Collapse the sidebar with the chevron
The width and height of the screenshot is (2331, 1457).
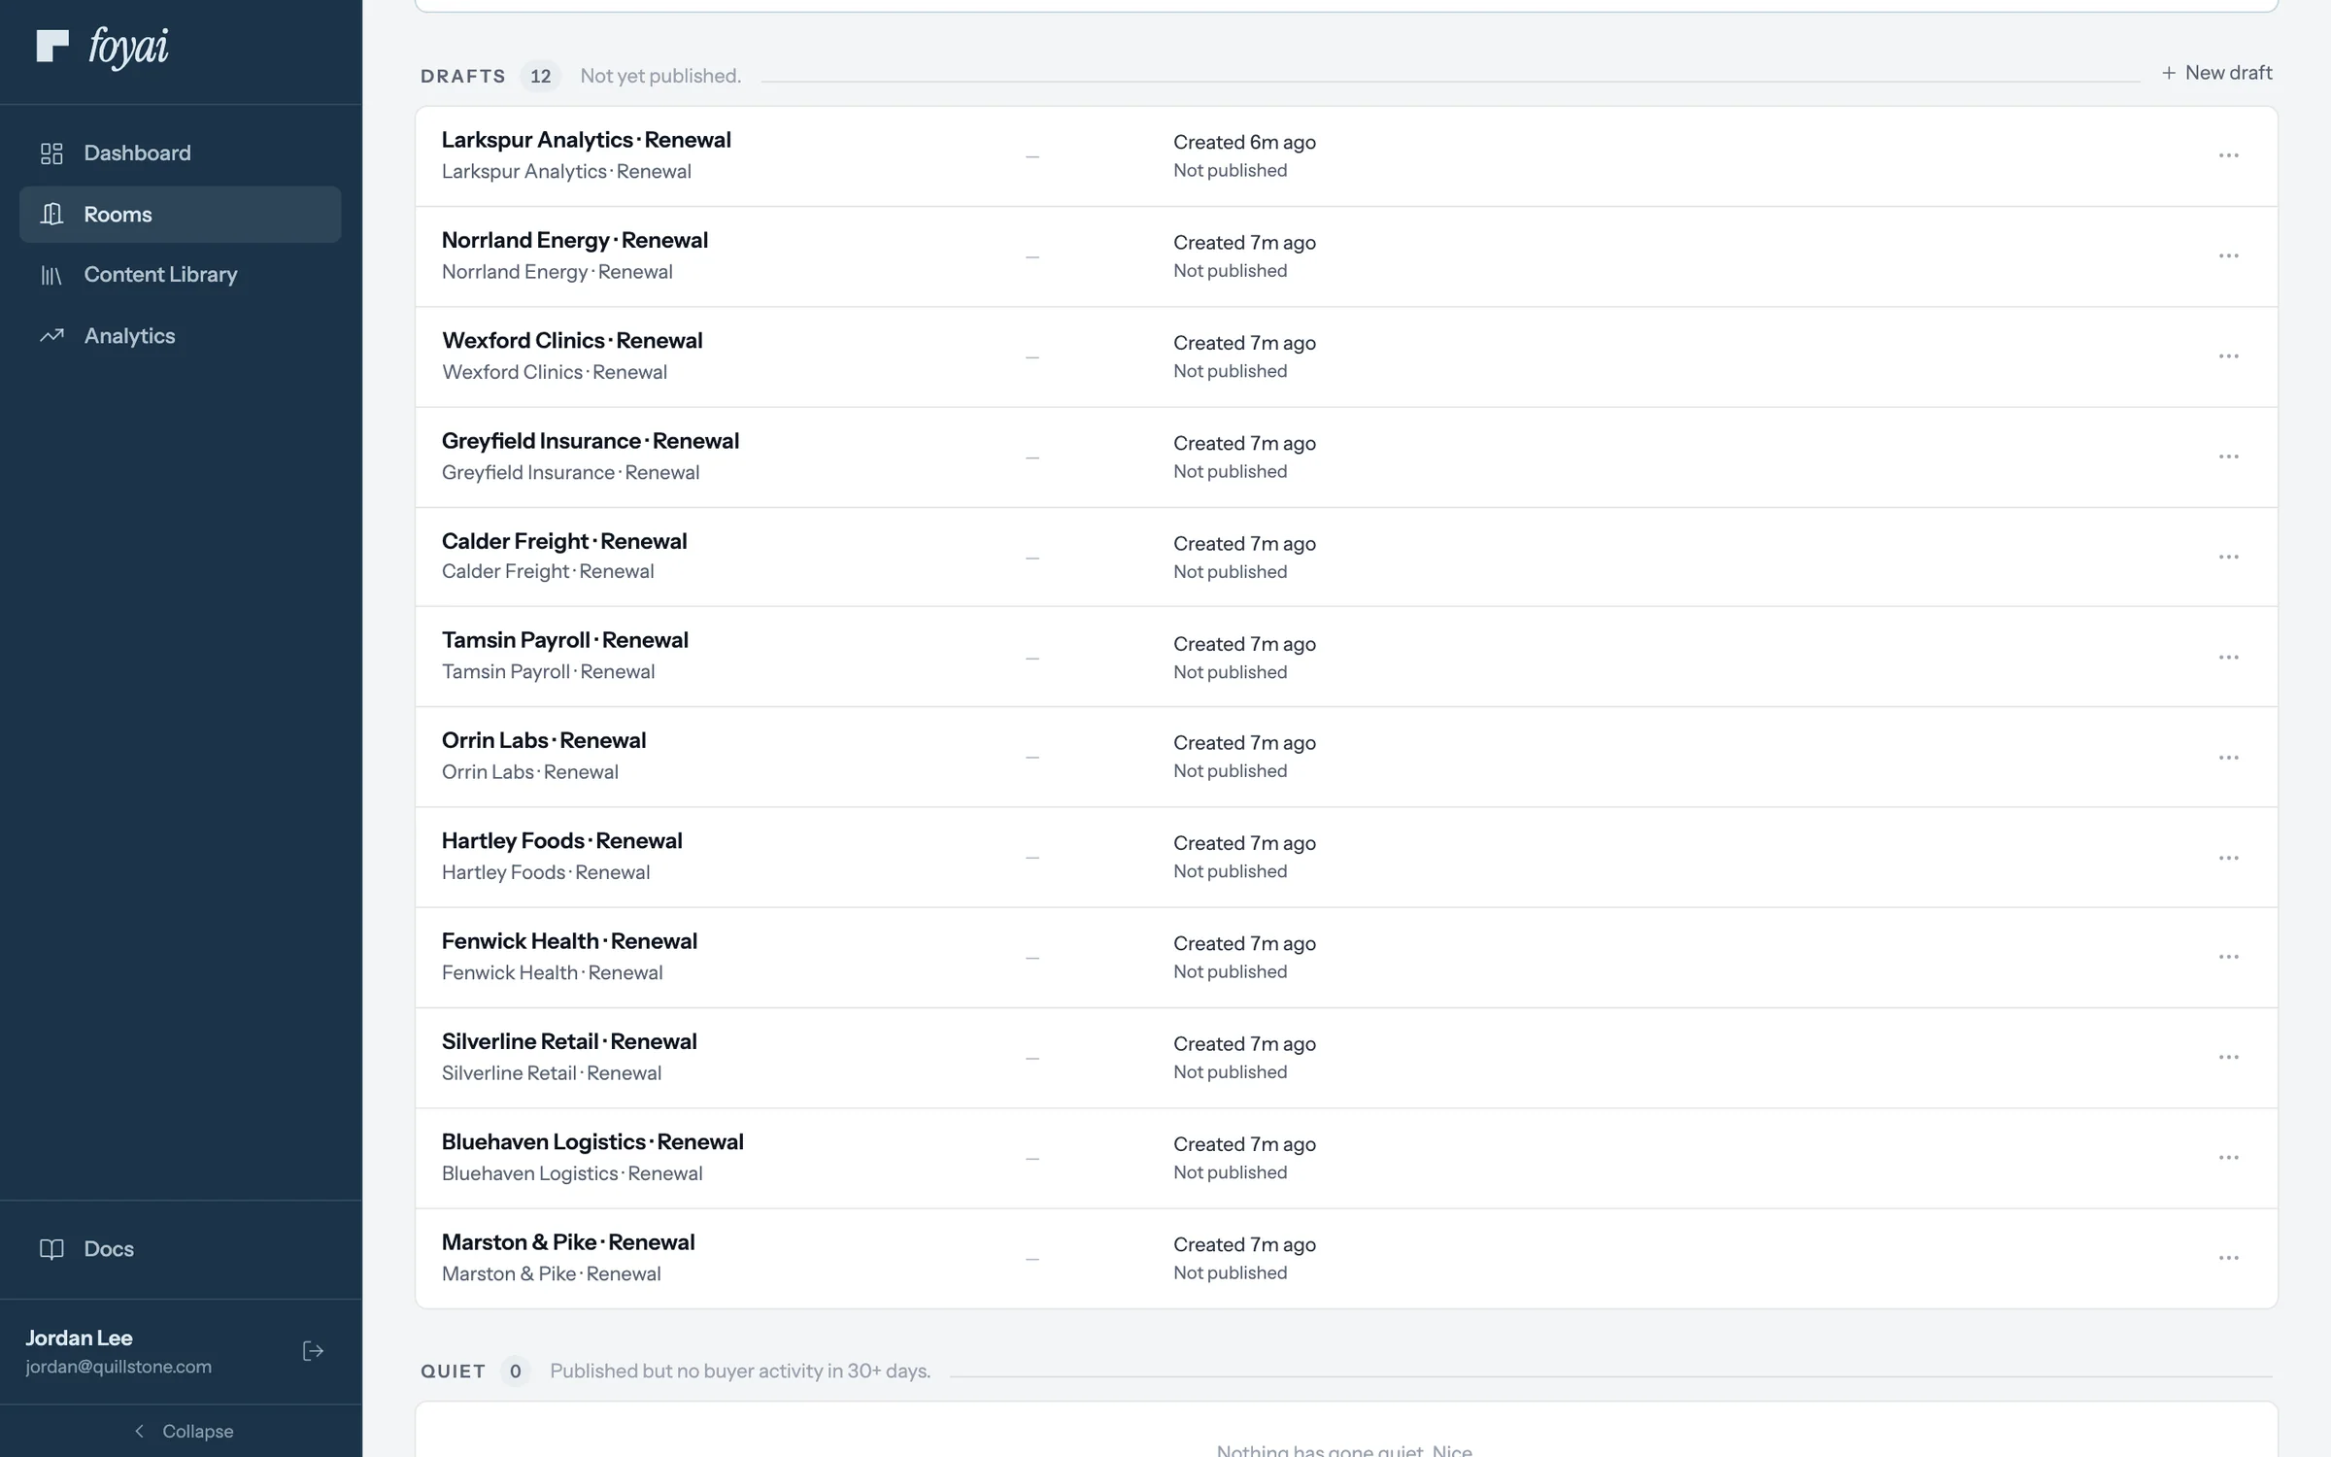(x=139, y=1431)
